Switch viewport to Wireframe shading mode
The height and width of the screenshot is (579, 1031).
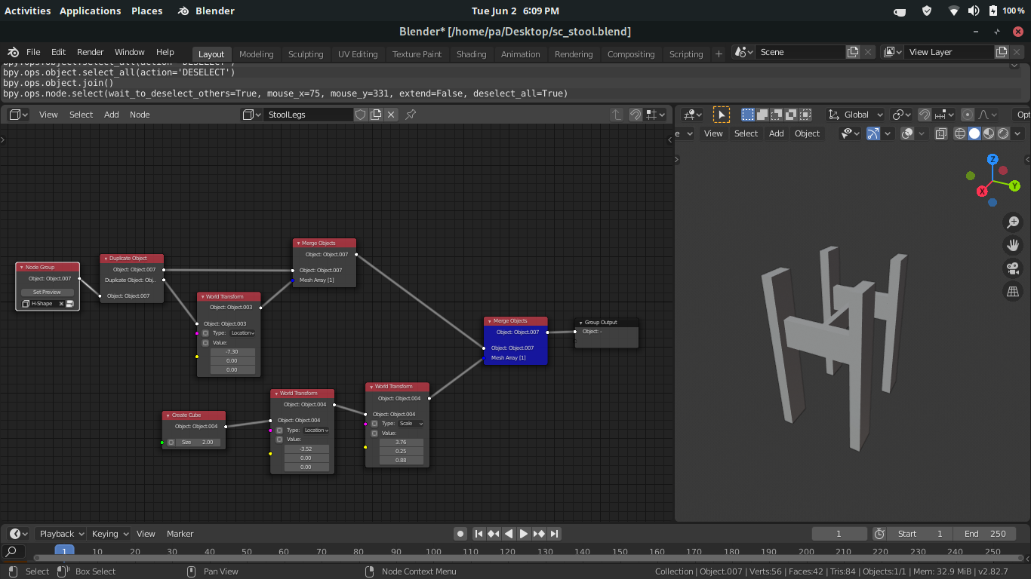point(959,133)
